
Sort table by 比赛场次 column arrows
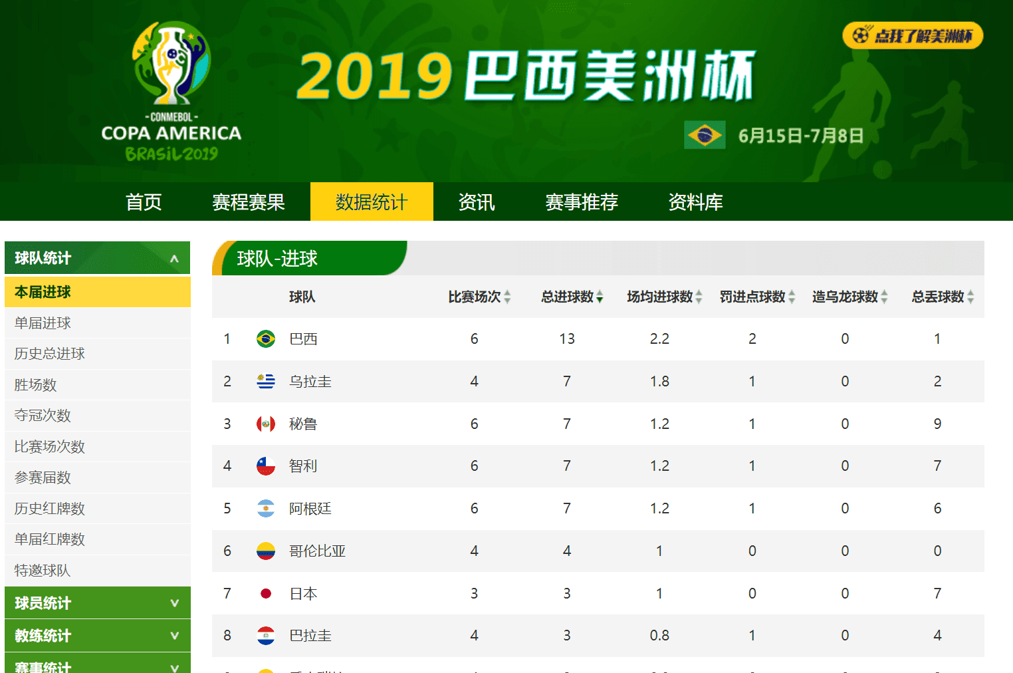coord(507,297)
